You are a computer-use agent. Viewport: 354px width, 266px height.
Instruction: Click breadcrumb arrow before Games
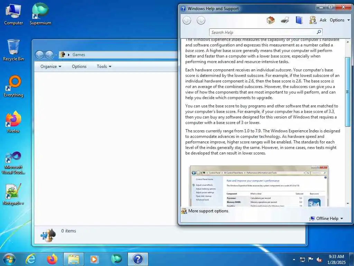[69, 55]
